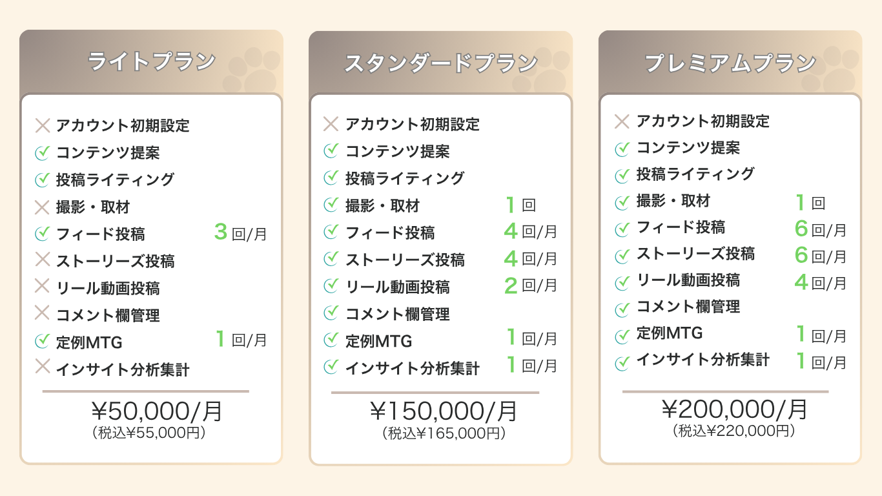Click the ¥200,000/月 price text
This screenshot has width=882, height=496.
pyautogui.click(x=735, y=409)
